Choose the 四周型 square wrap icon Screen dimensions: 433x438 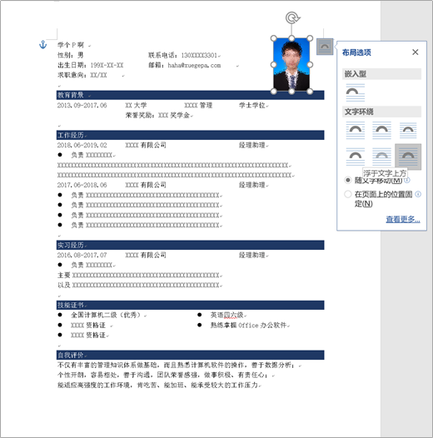[x=355, y=130]
